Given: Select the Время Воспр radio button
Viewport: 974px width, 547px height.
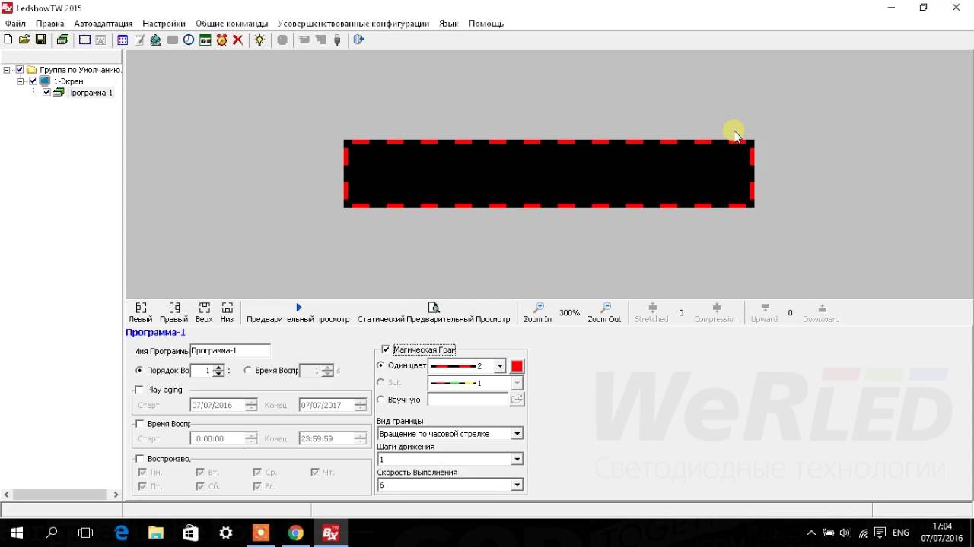Looking at the screenshot, I should 248,370.
